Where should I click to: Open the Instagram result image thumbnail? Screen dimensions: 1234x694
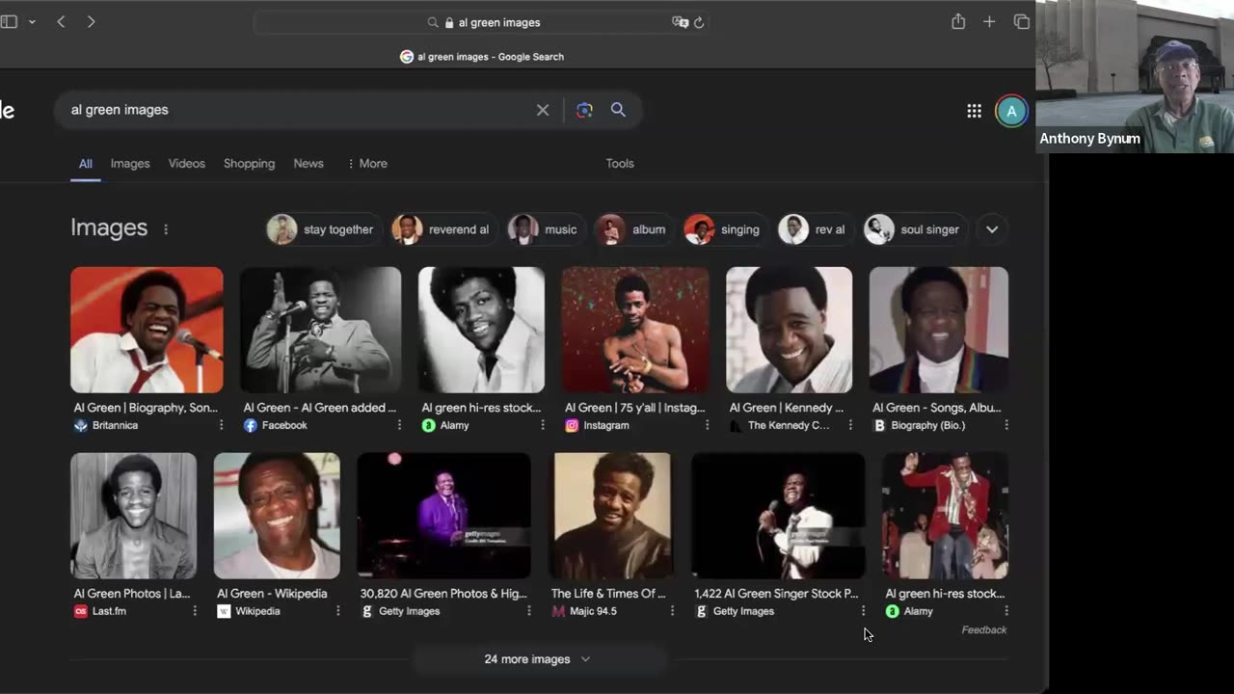(x=635, y=330)
